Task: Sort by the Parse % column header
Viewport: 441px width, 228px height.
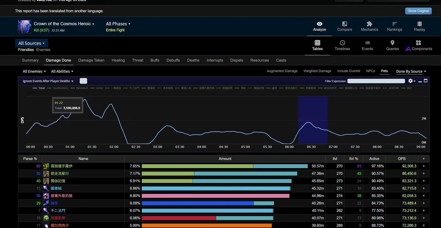Action: tap(30, 159)
